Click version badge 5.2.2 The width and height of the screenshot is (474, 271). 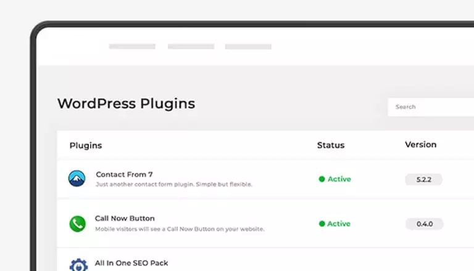424,180
